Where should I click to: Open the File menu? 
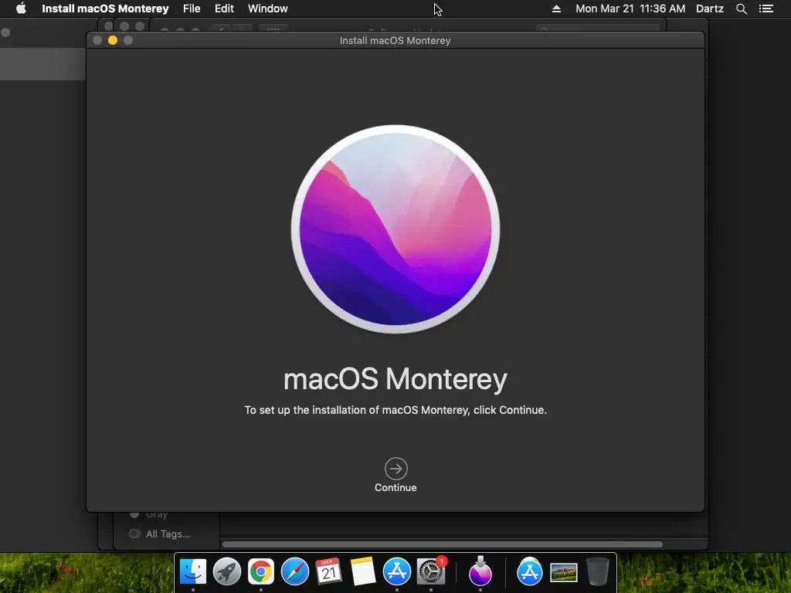coord(192,8)
